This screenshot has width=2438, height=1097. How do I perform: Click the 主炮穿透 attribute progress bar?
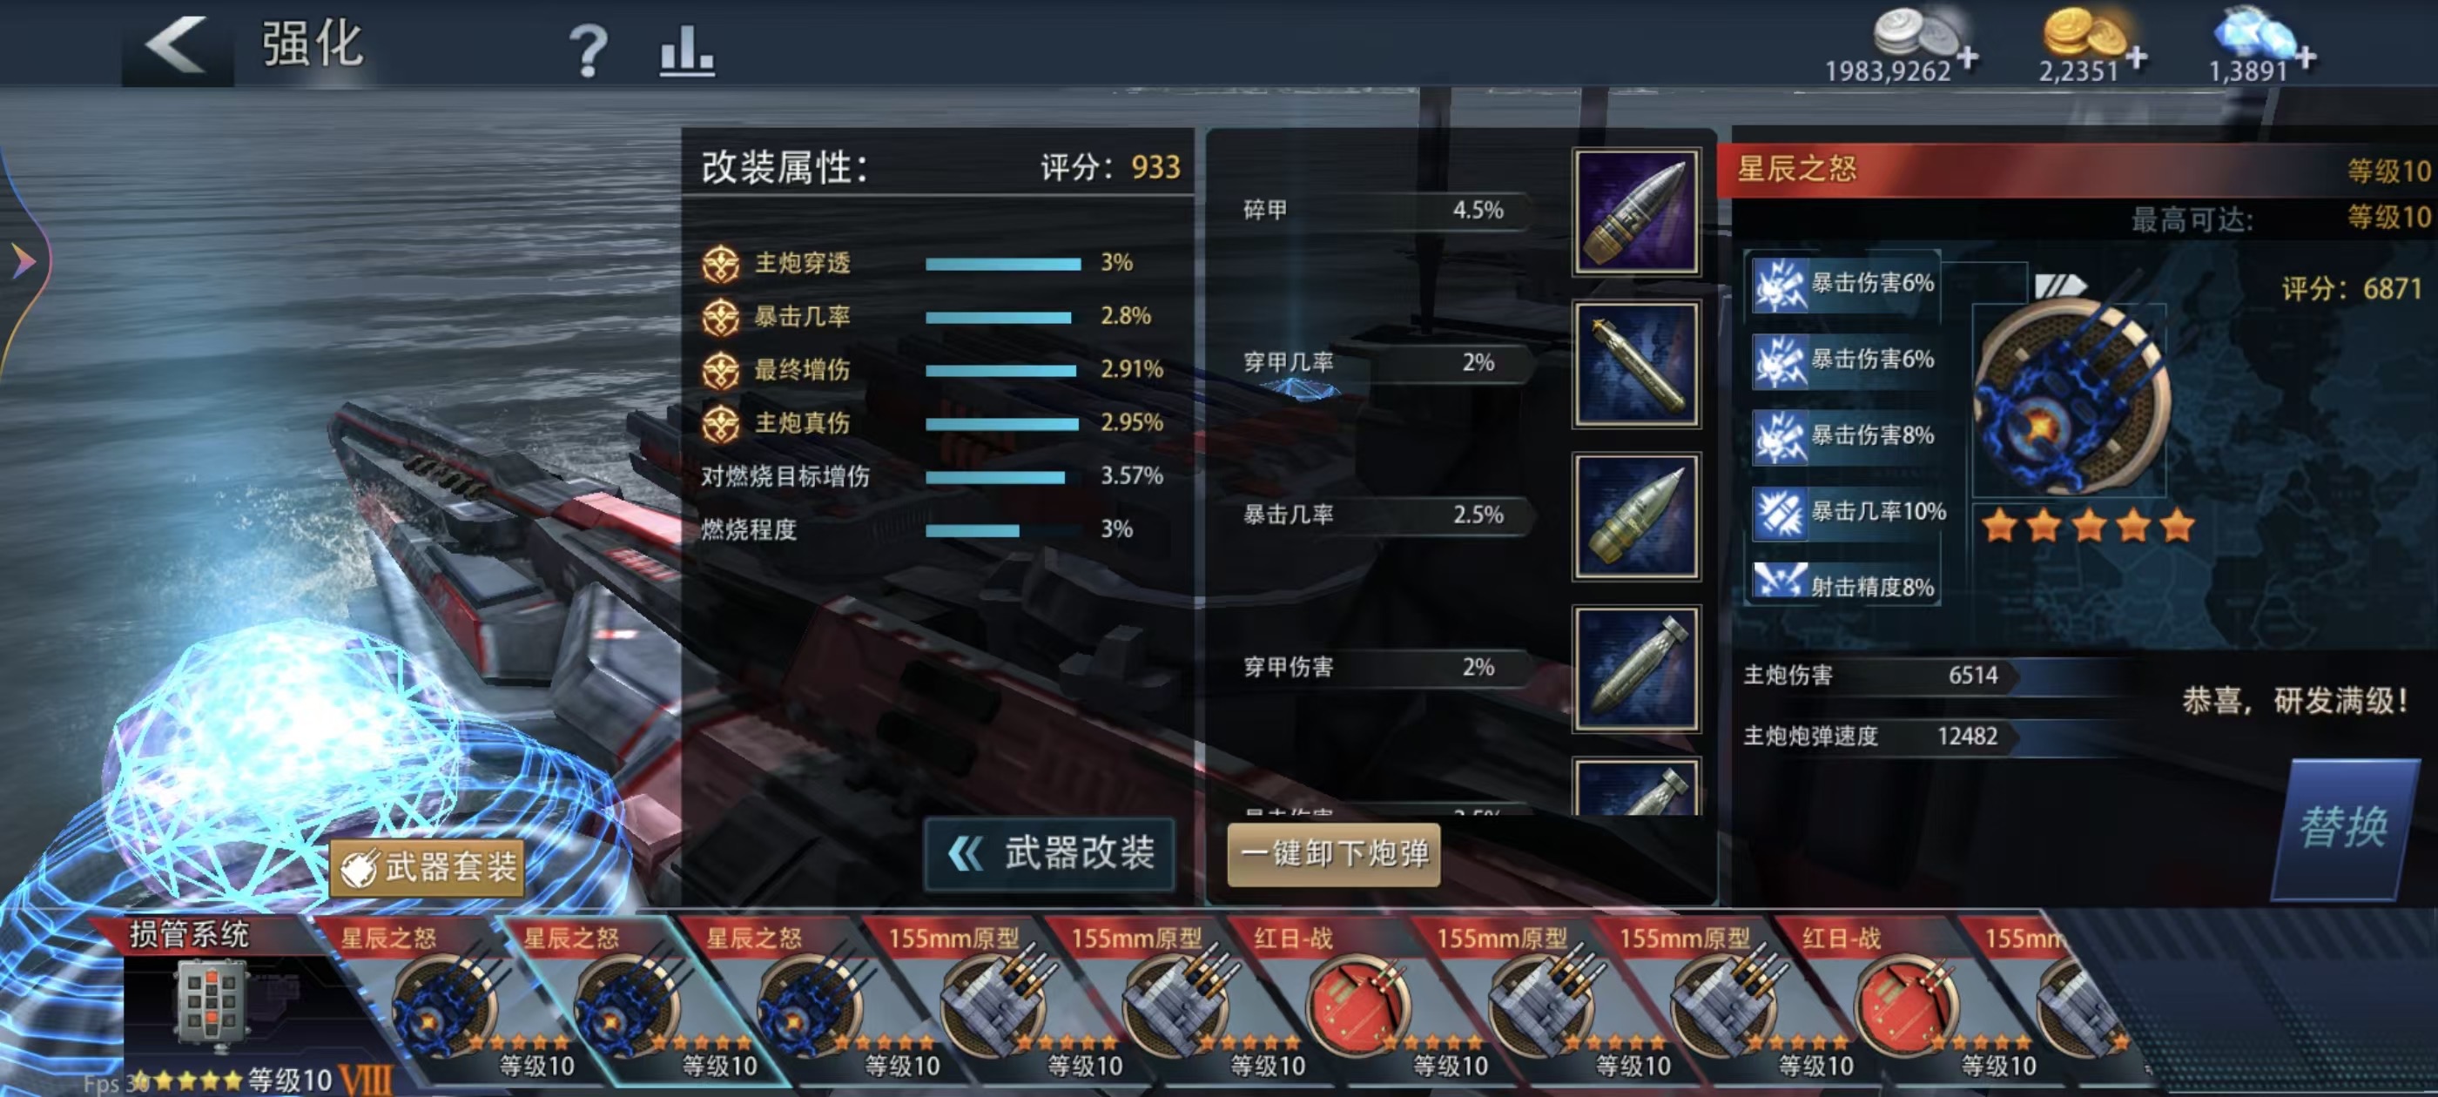[1003, 264]
